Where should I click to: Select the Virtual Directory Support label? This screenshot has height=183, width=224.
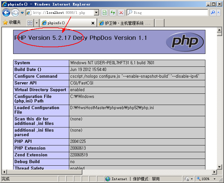click(x=40, y=90)
